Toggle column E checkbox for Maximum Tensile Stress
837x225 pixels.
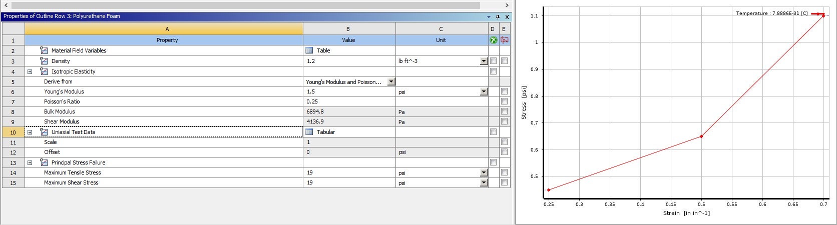point(505,172)
